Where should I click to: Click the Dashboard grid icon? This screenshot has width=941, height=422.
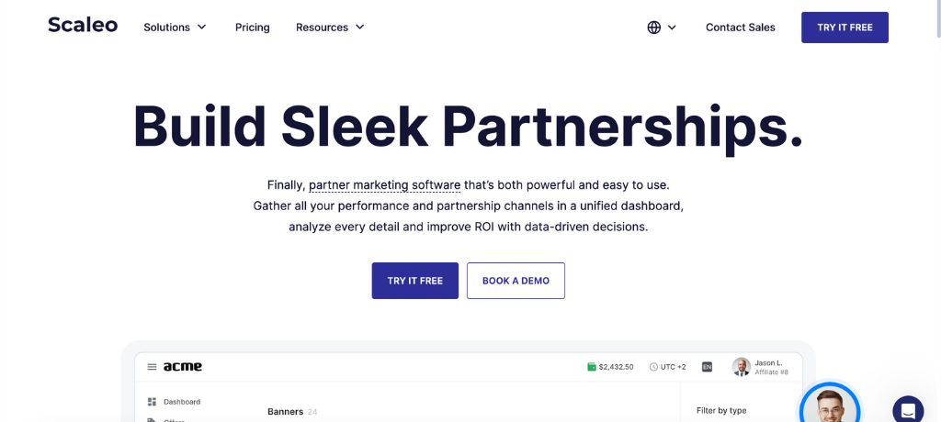click(x=152, y=402)
